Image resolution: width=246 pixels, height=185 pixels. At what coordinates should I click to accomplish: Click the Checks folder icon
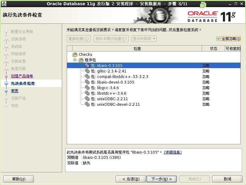click(75, 55)
